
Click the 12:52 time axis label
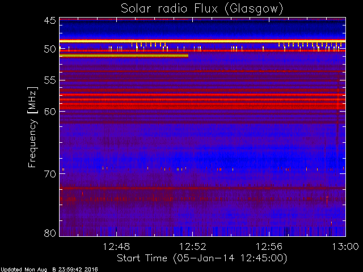[x=193, y=247]
